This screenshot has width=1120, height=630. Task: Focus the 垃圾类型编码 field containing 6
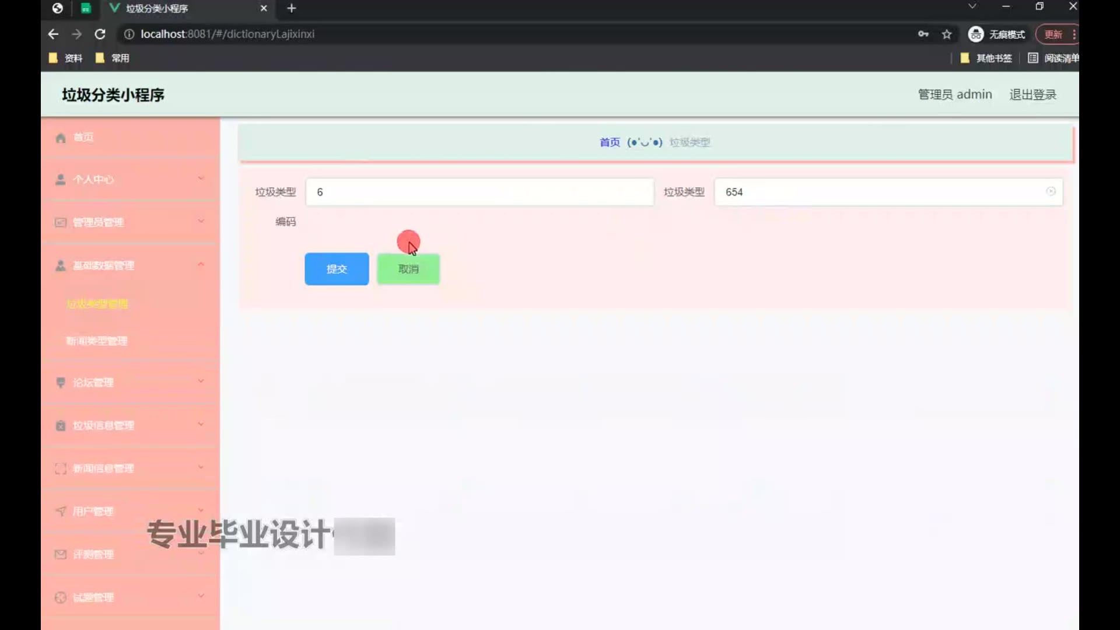pos(480,192)
